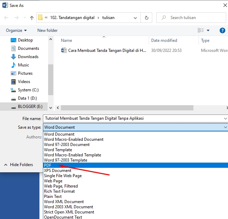This screenshot has width=228, height=219.
Task: Click Hide Folders button
Action: [x=18, y=165]
